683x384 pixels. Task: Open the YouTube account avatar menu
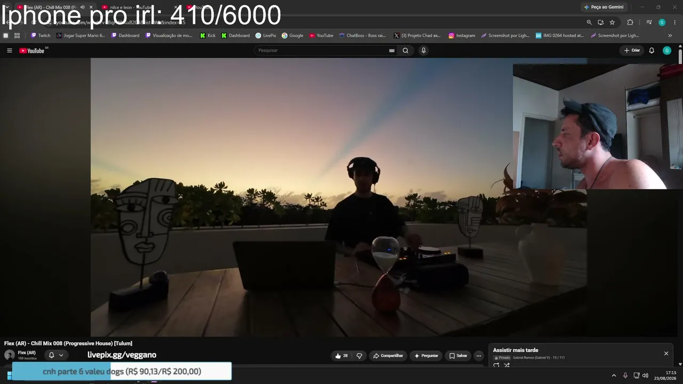667,51
